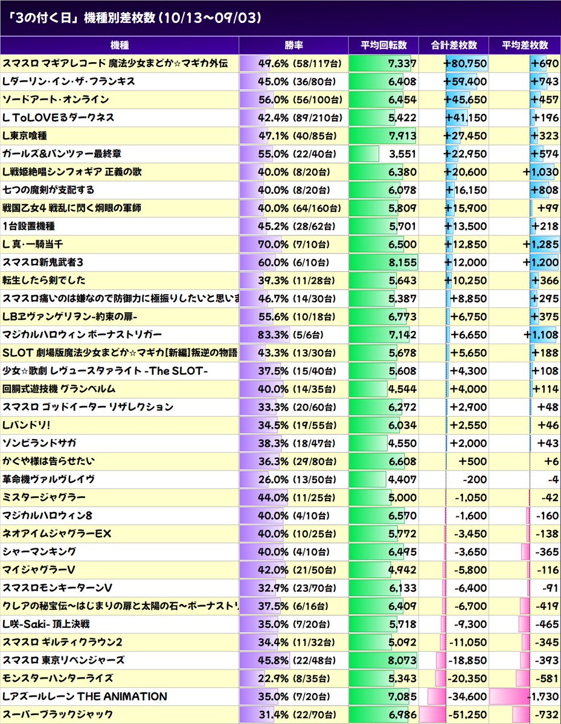
Task: Select 革命機ヴァルヴレイヴ machine name
Action: click(x=48, y=479)
